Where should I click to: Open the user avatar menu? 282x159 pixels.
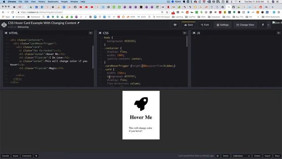tap(277, 23)
